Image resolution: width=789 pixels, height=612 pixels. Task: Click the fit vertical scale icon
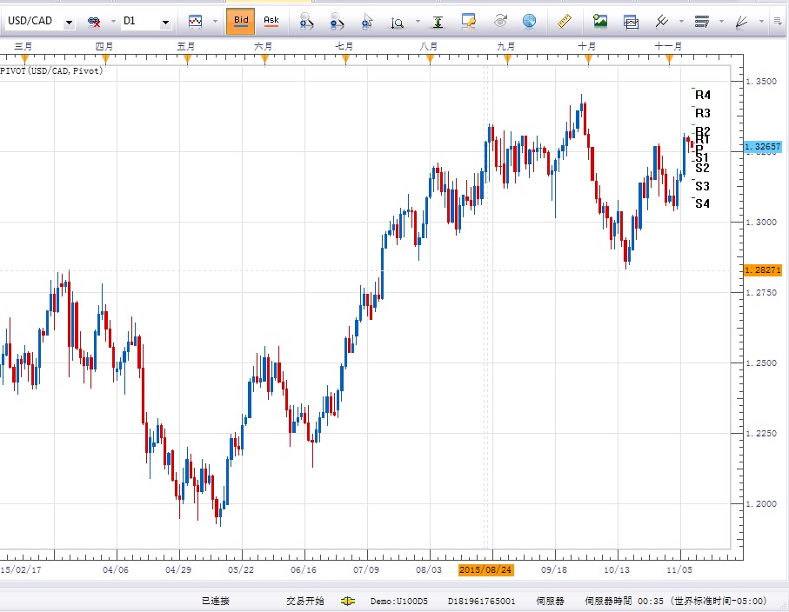coord(438,22)
